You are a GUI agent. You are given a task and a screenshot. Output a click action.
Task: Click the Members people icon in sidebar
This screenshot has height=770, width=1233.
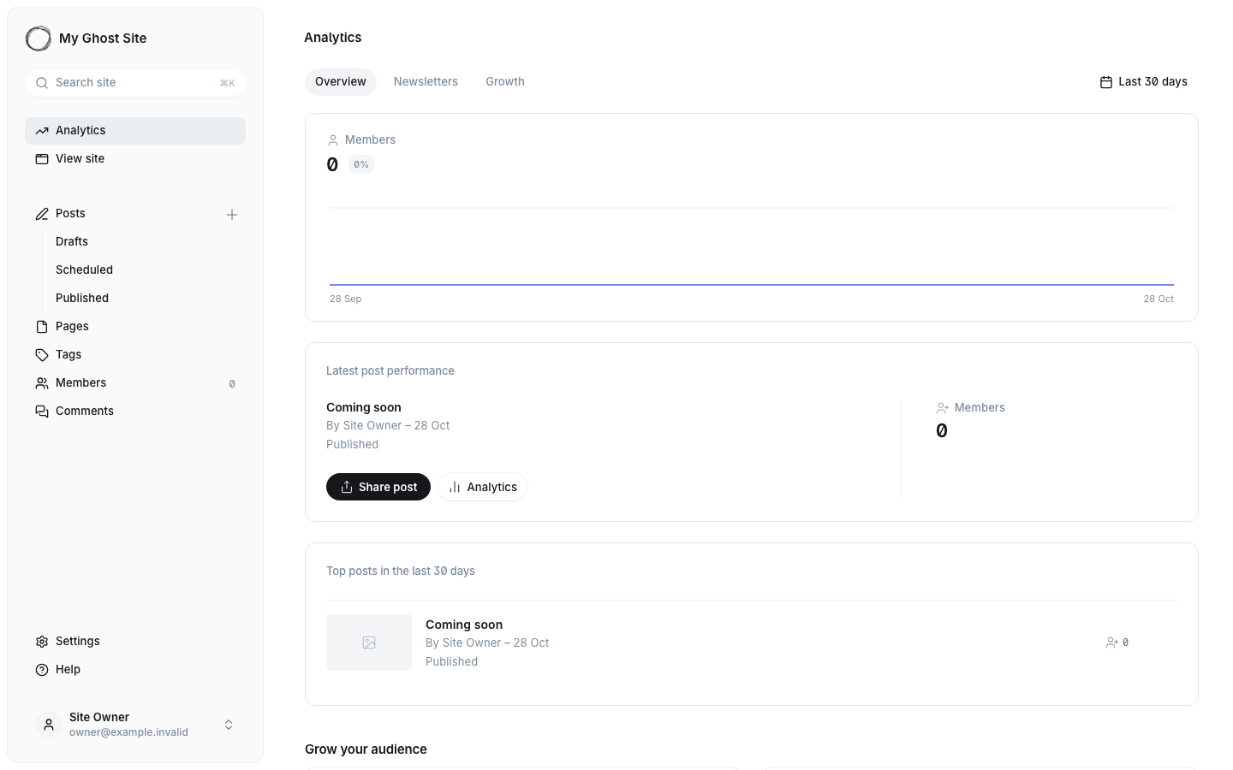coord(41,383)
